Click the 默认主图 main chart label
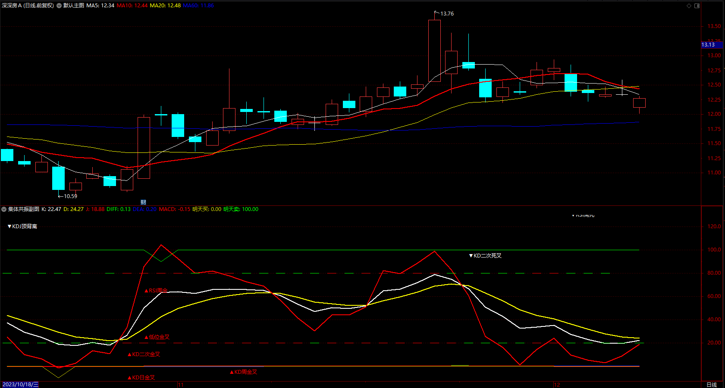Viewport: 725px width, 388px height. 74,6
